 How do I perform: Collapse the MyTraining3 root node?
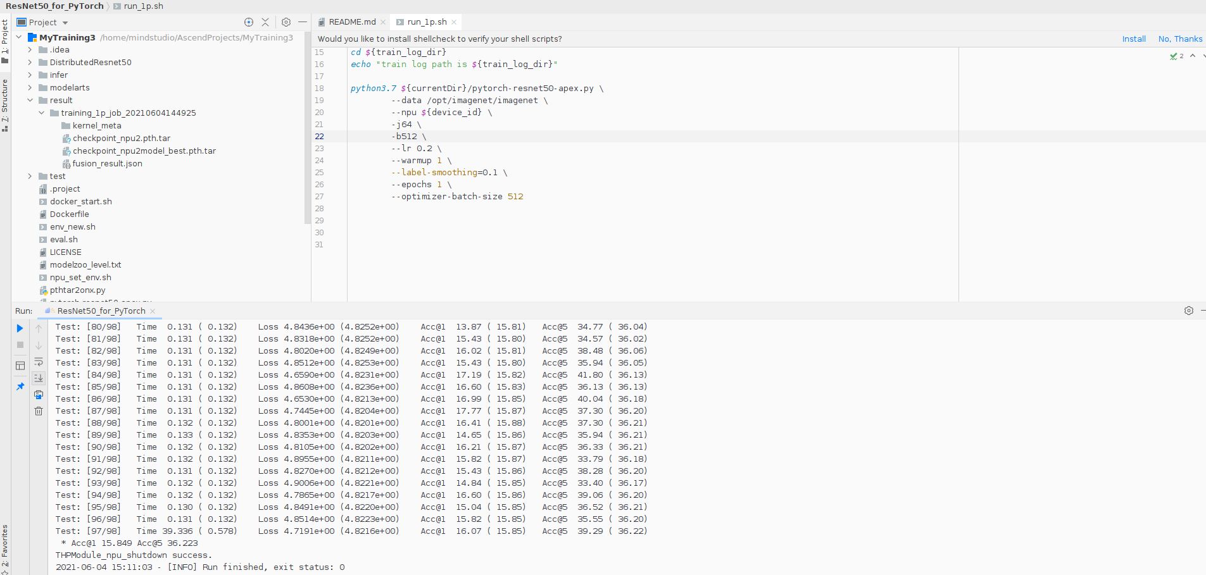click(x=19, y=37)
